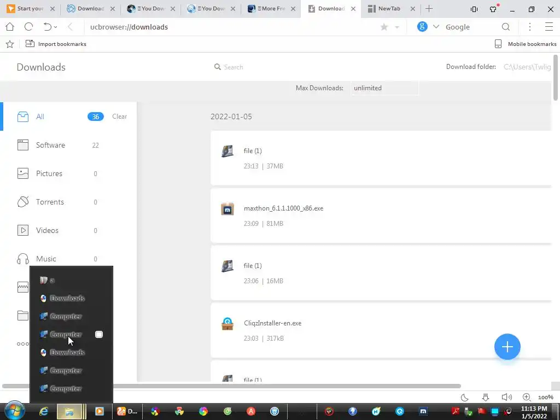The height and width of the screenshot is (420, 560).
Task: Open the dropdown arrow beside the address star
Action: coord(397,27)
